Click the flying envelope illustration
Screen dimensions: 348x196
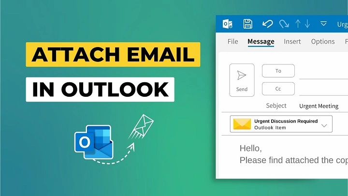(x=141, y=127)
